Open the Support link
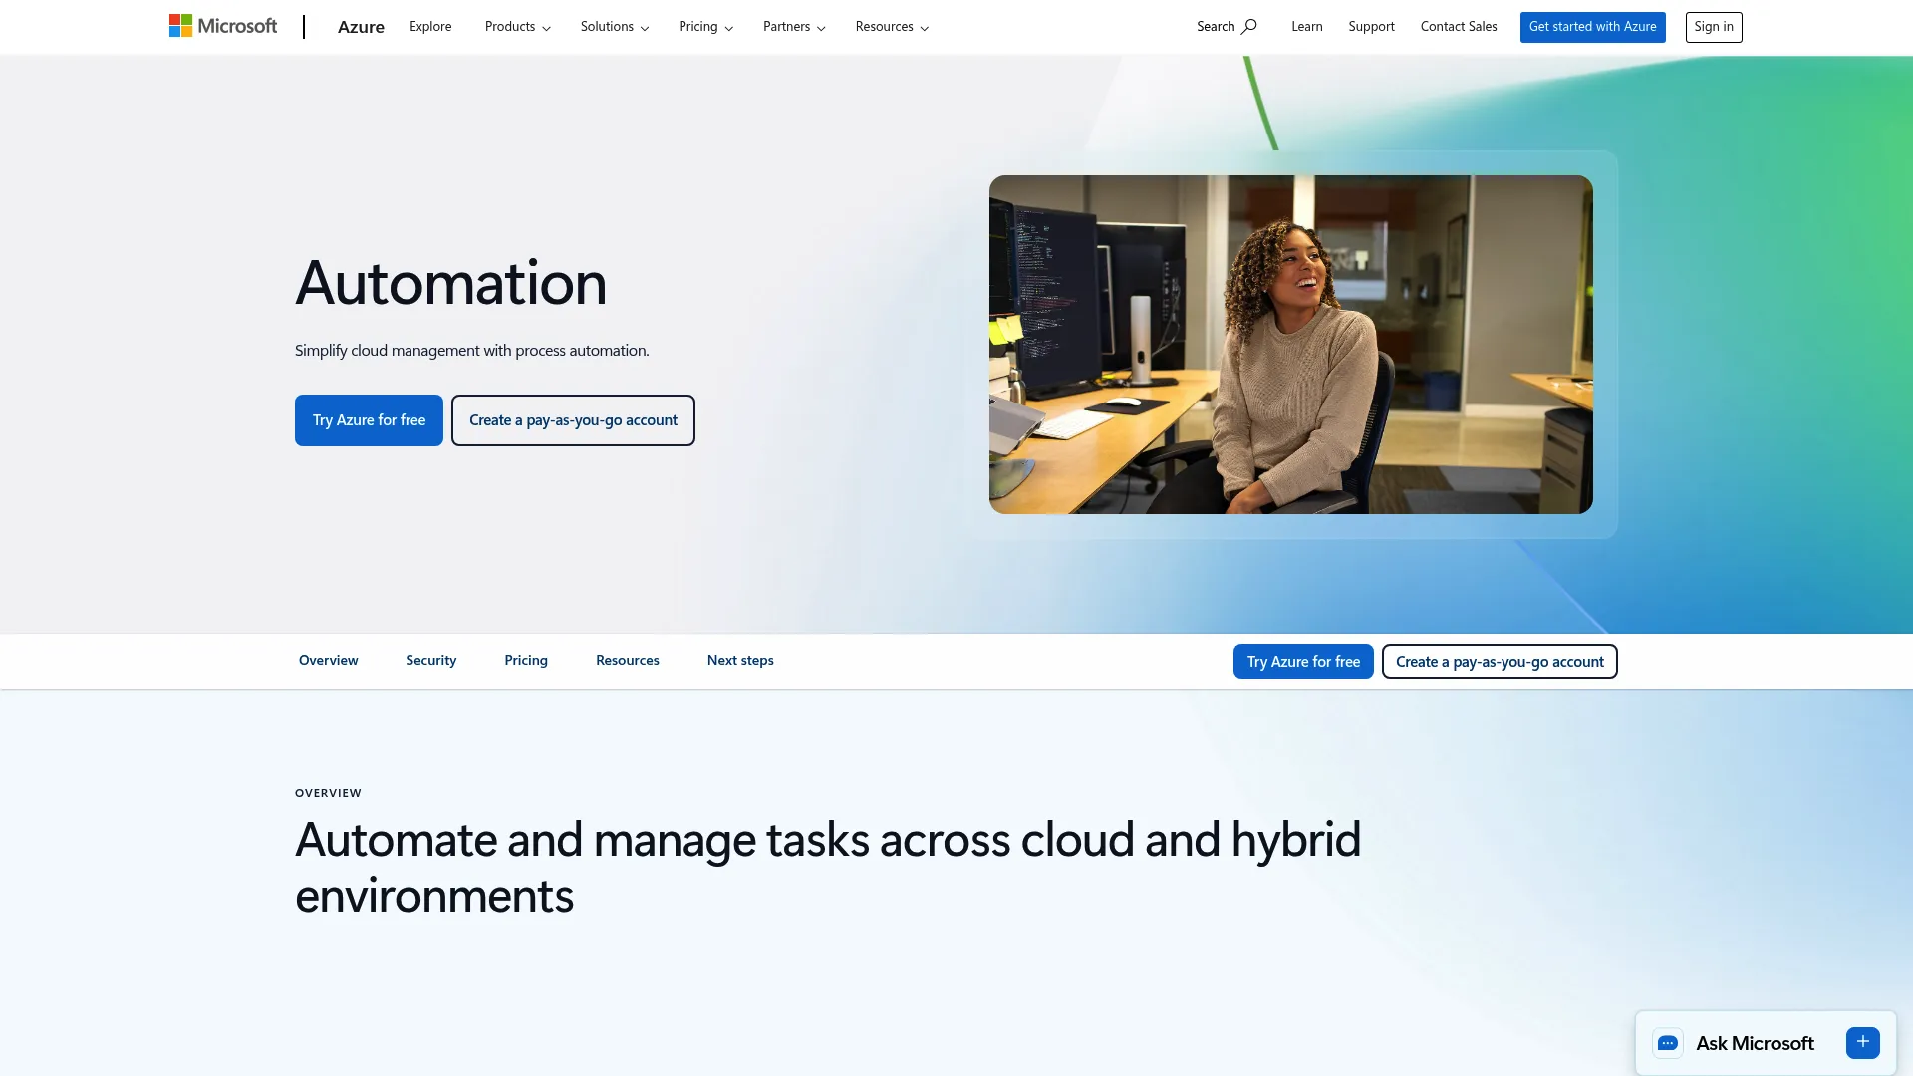The image size is (1913, 1076). pyautogui.click(x=1371, y=27)
